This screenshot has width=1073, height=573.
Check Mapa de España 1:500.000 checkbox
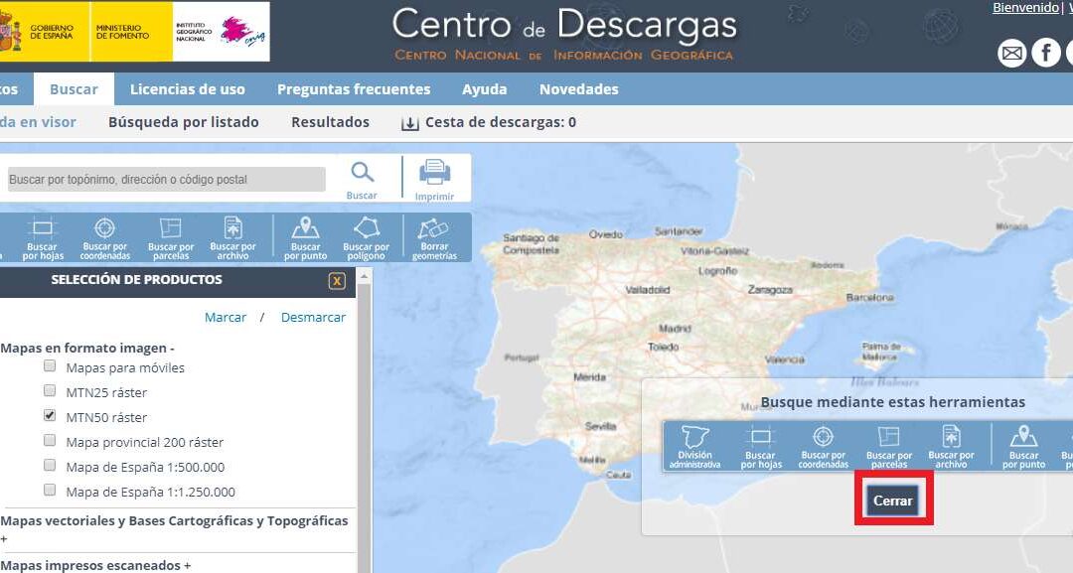pyautogui.click(x=50, y=465)
